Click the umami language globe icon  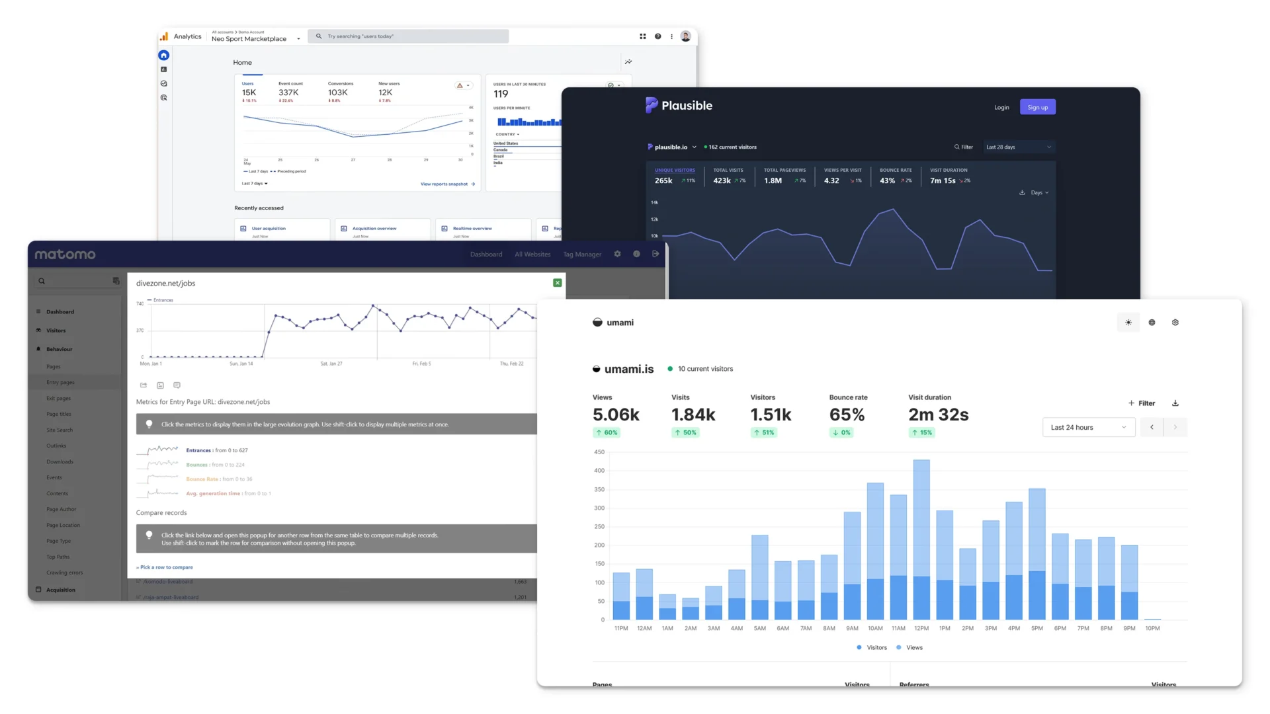point(1152,323)
